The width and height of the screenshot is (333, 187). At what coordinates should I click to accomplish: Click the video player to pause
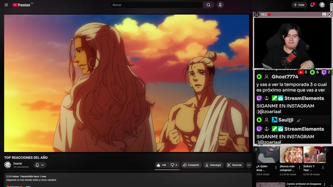click(126, 83)
